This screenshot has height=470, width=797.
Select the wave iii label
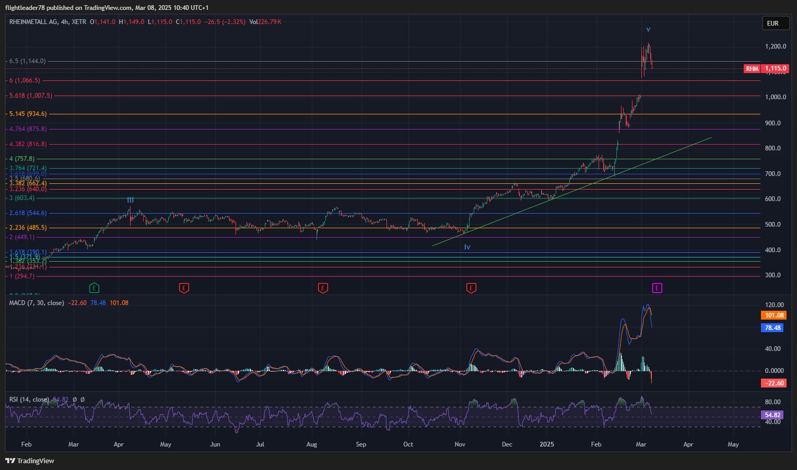tap(131, 199)
